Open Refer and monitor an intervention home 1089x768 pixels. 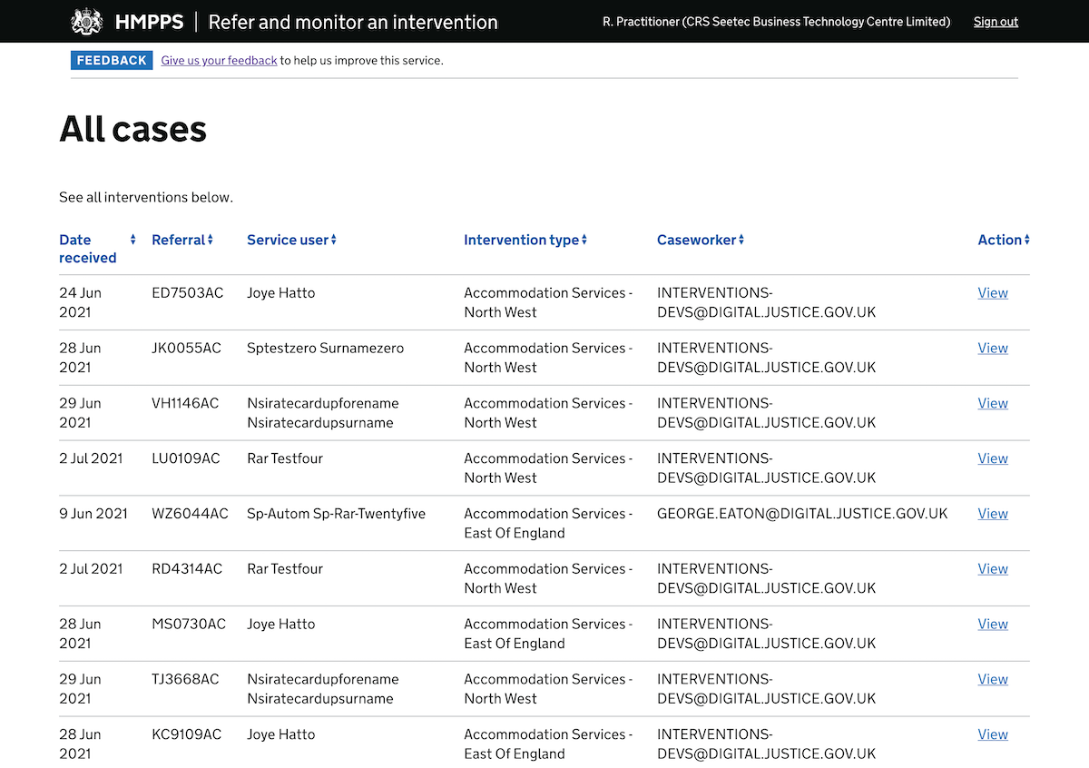tap(352, 22)
